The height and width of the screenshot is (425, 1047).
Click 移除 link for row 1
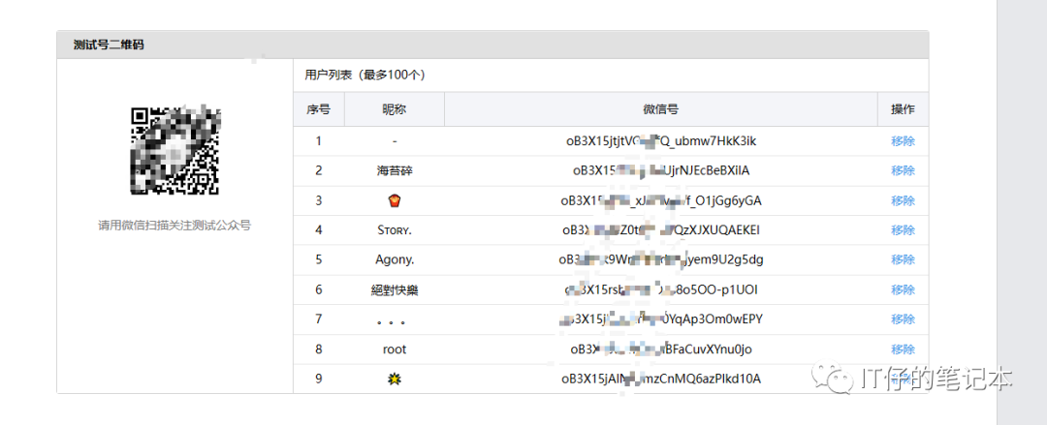tap(903, 140)
